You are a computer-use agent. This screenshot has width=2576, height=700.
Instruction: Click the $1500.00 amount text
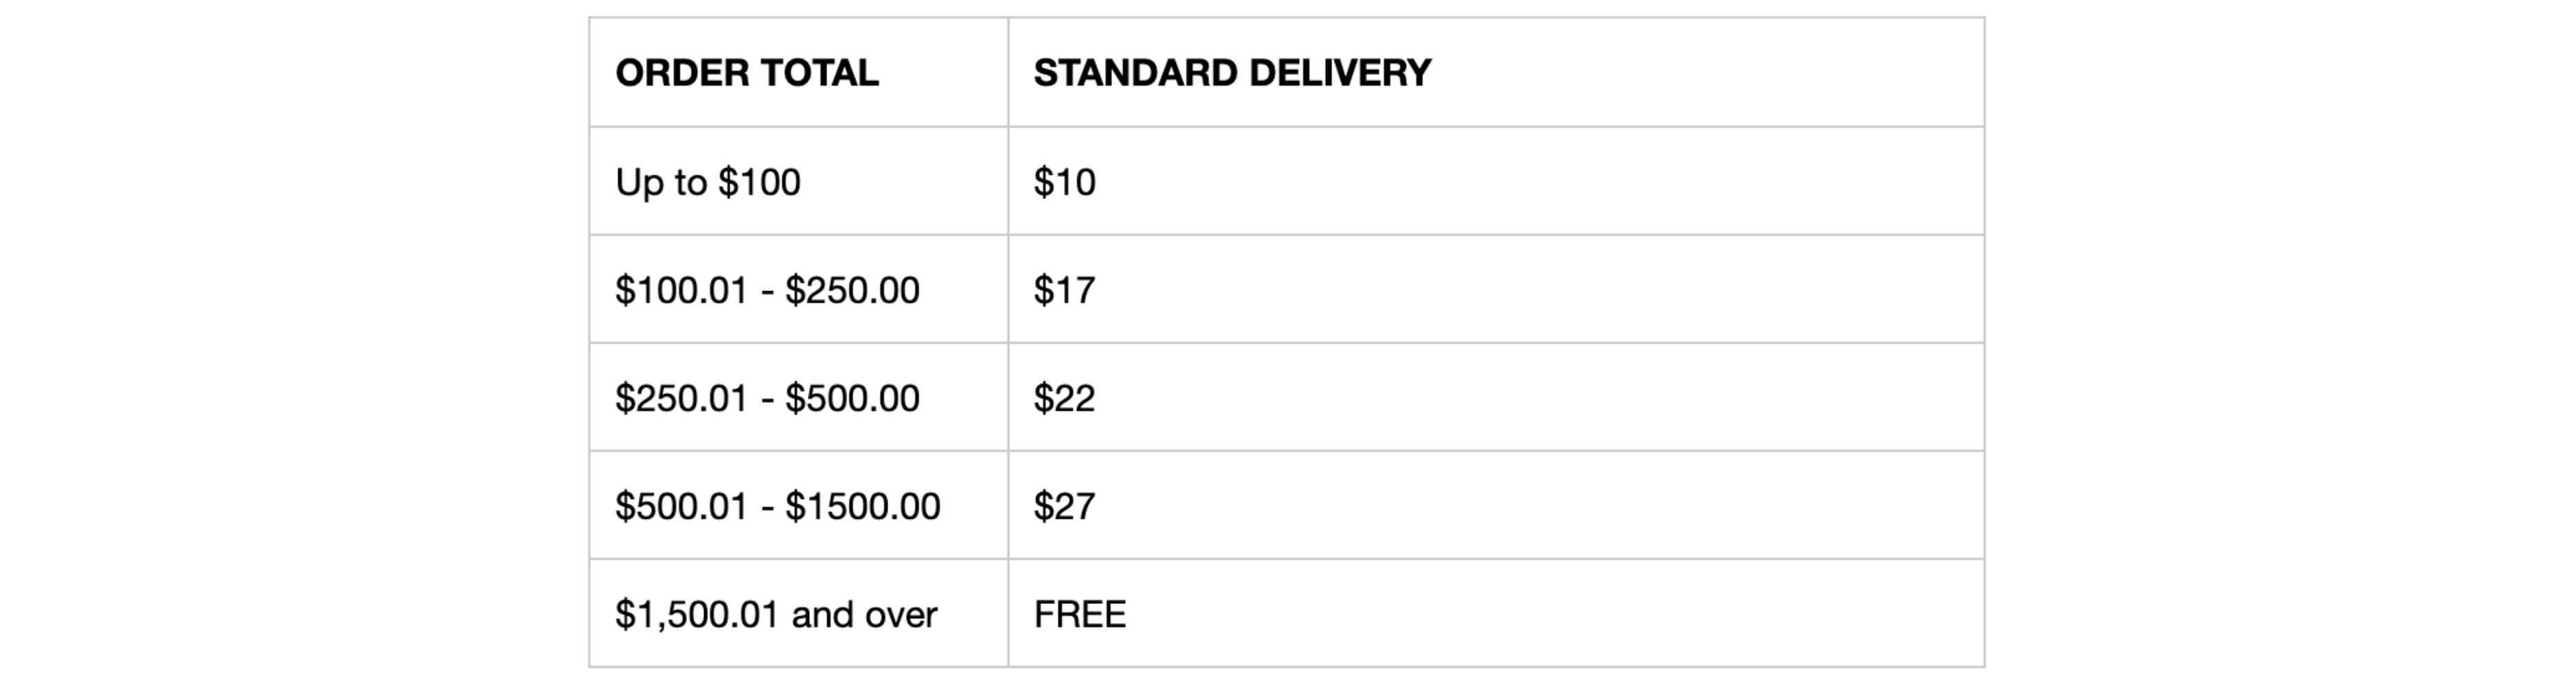862,506
